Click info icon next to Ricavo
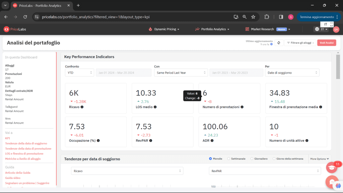This screenshot has width=343, height=193. (82, 107)
